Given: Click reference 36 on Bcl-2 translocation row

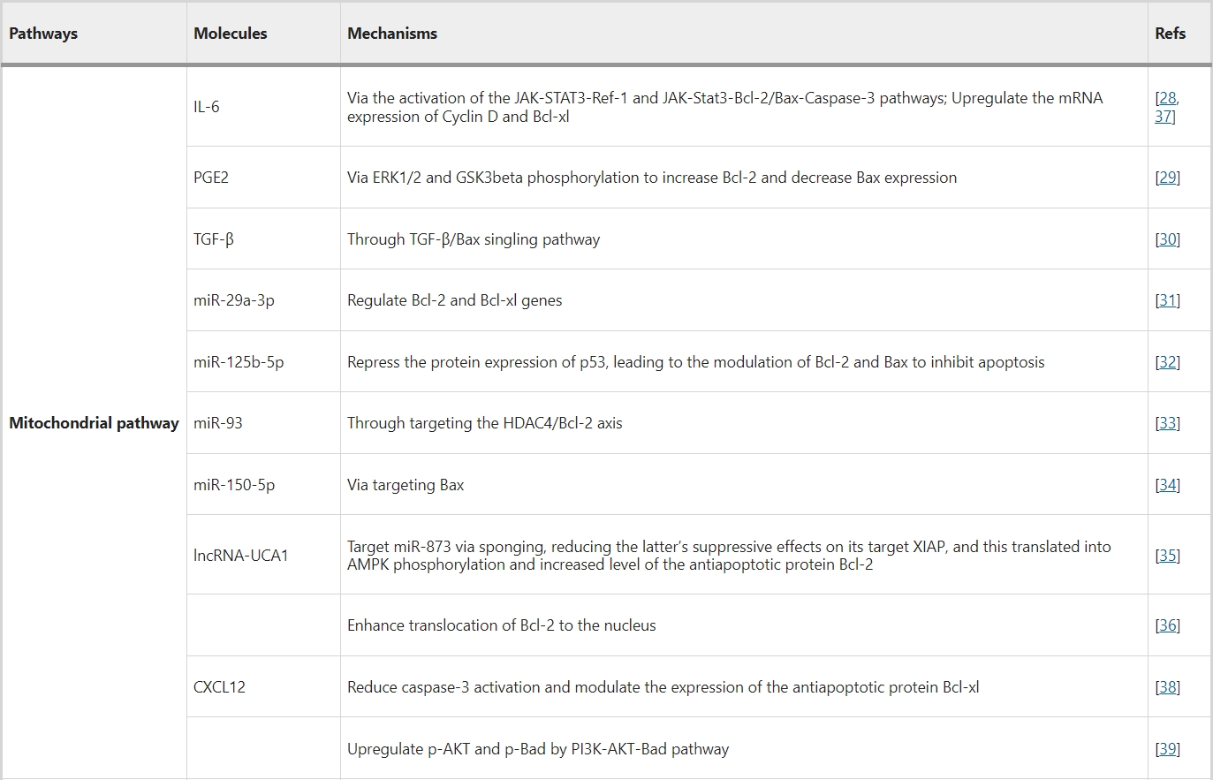Looking at the screenshot, I should tap(1167, 625).
